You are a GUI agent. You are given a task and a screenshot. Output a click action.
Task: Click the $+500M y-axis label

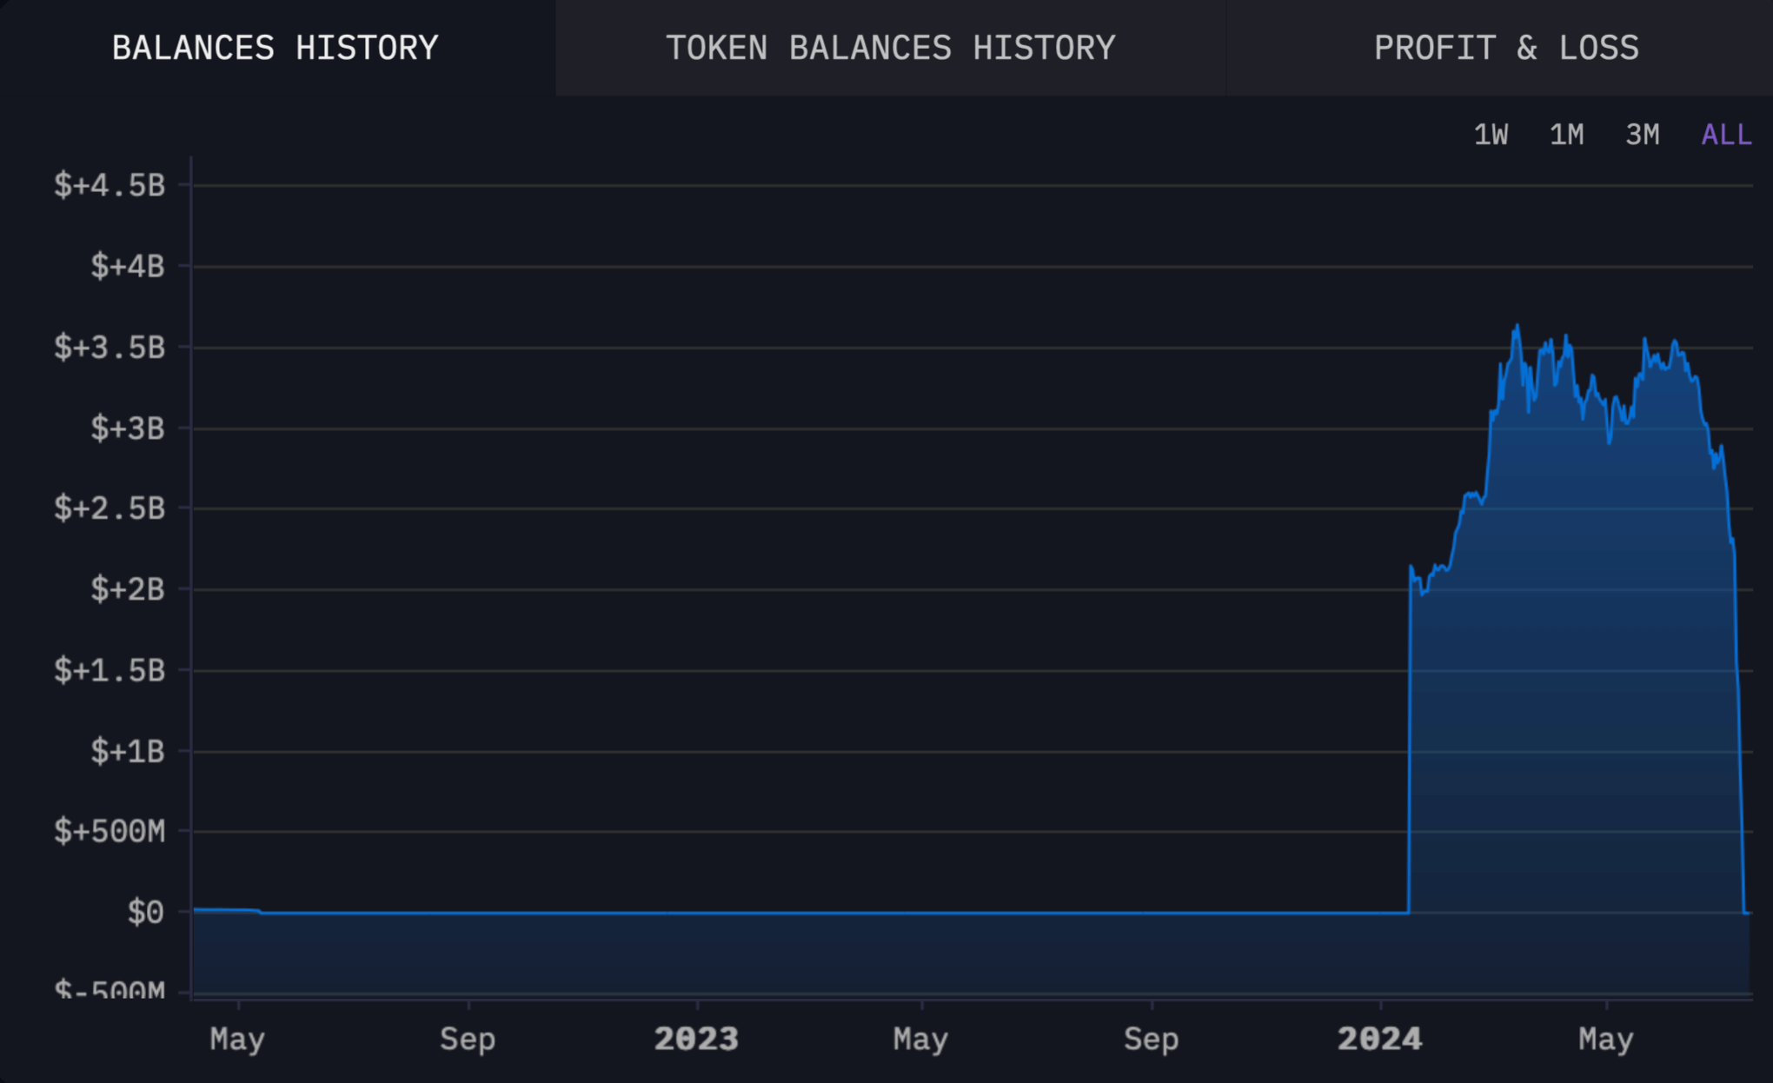[x=110, y=832]
